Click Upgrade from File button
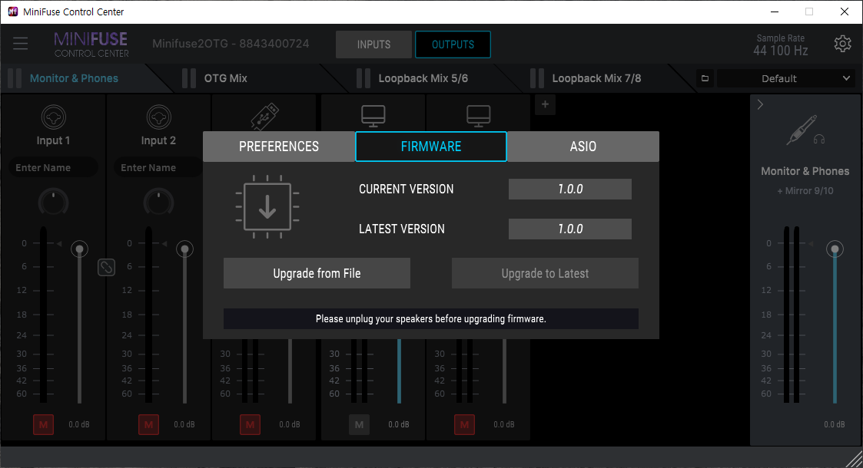 (x=317, y=273)
